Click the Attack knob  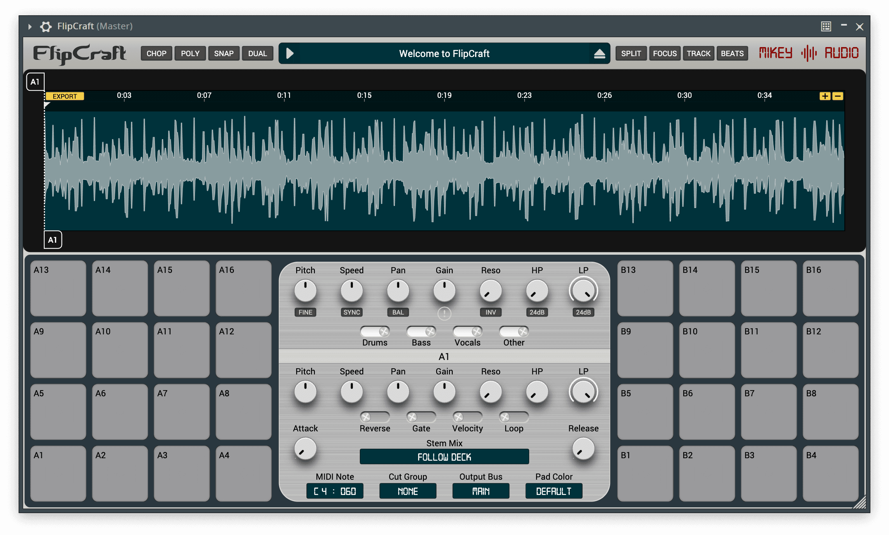(305, 449)
